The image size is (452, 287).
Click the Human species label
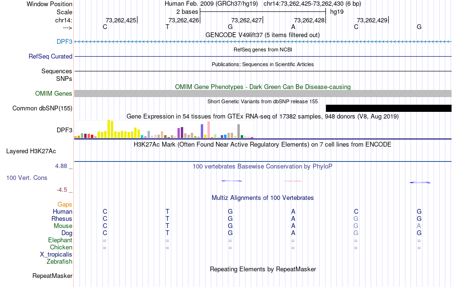tap(62, 211)
